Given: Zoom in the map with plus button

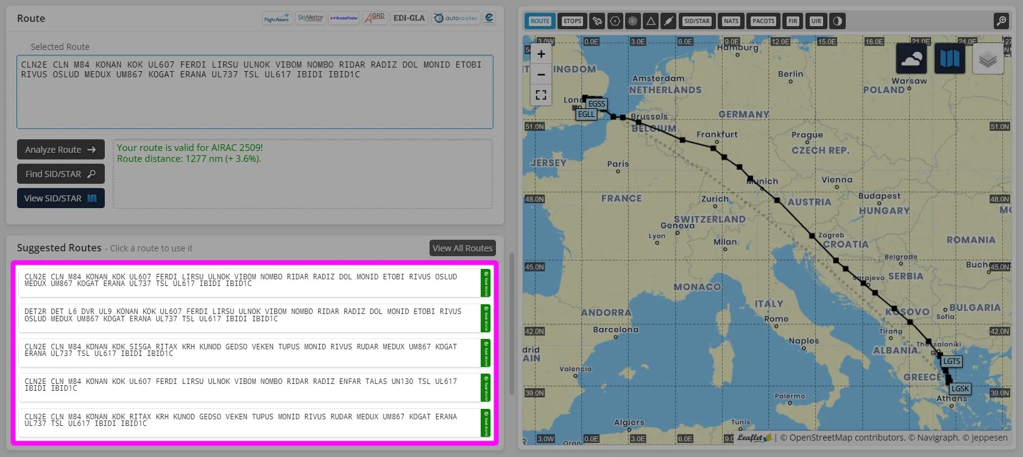Looking at the screenshot, I should click(x=541, y=54).
